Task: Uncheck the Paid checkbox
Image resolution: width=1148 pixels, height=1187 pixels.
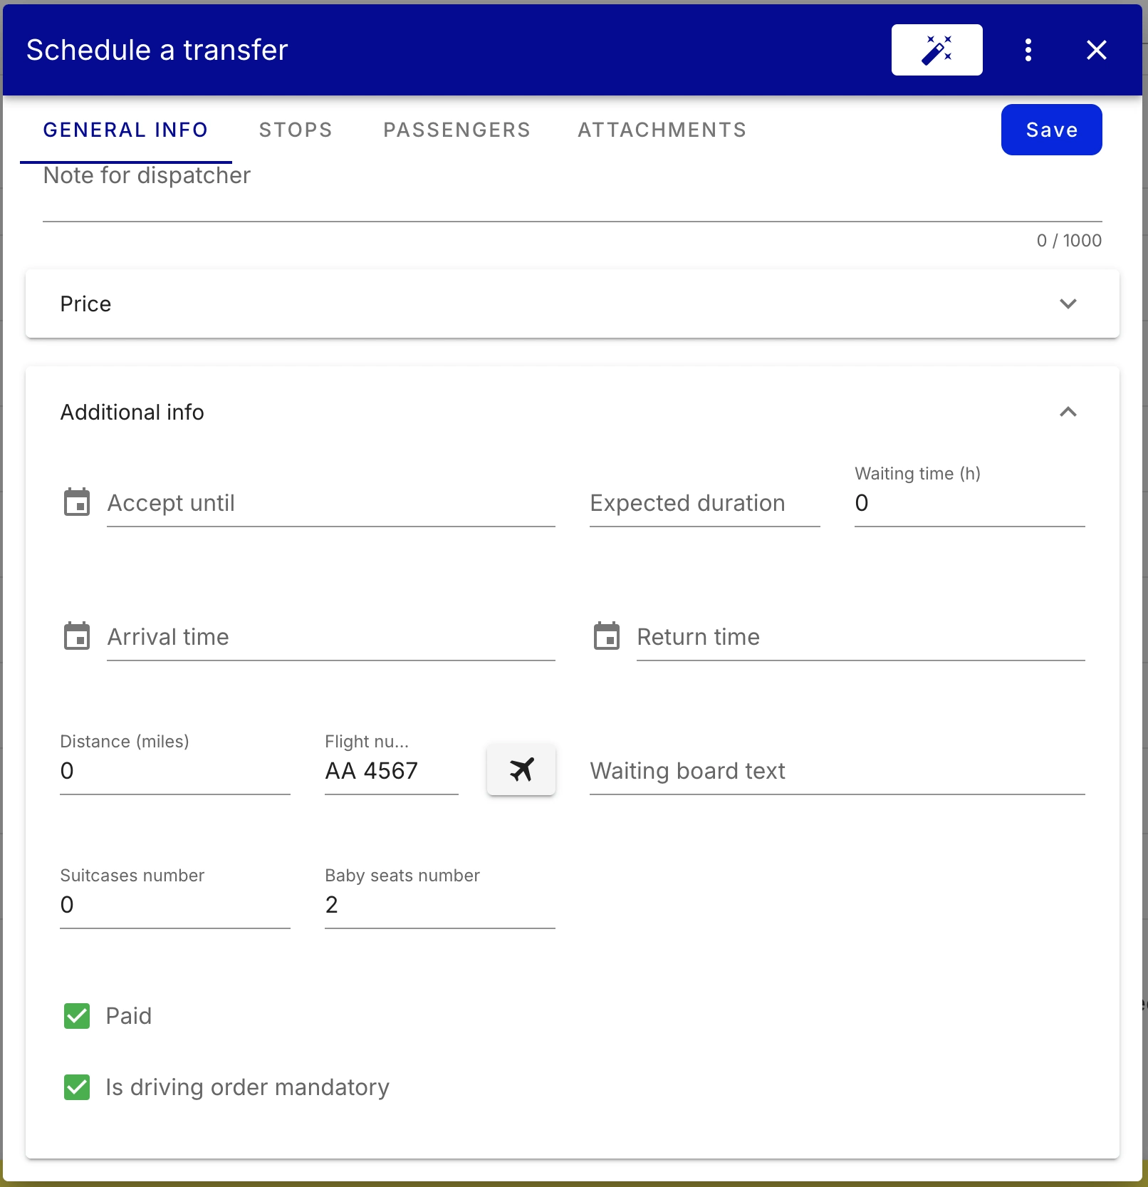Action: [77, 1016]
